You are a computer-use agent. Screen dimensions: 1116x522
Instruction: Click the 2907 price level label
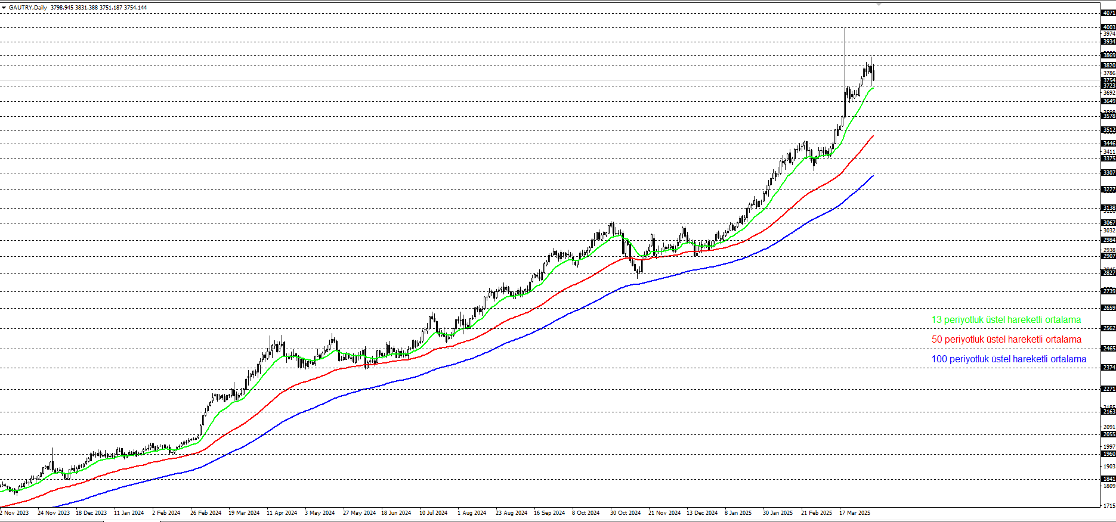point(1108,256)
